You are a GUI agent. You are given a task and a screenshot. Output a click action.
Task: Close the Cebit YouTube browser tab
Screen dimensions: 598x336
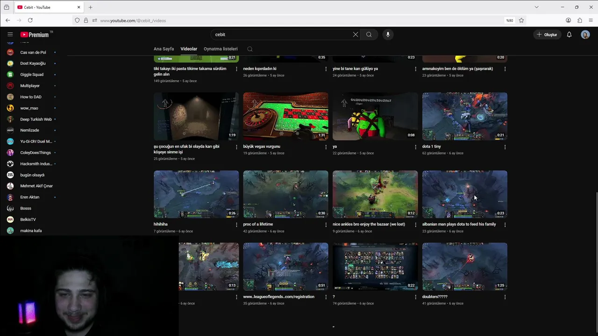click(79, 7)
